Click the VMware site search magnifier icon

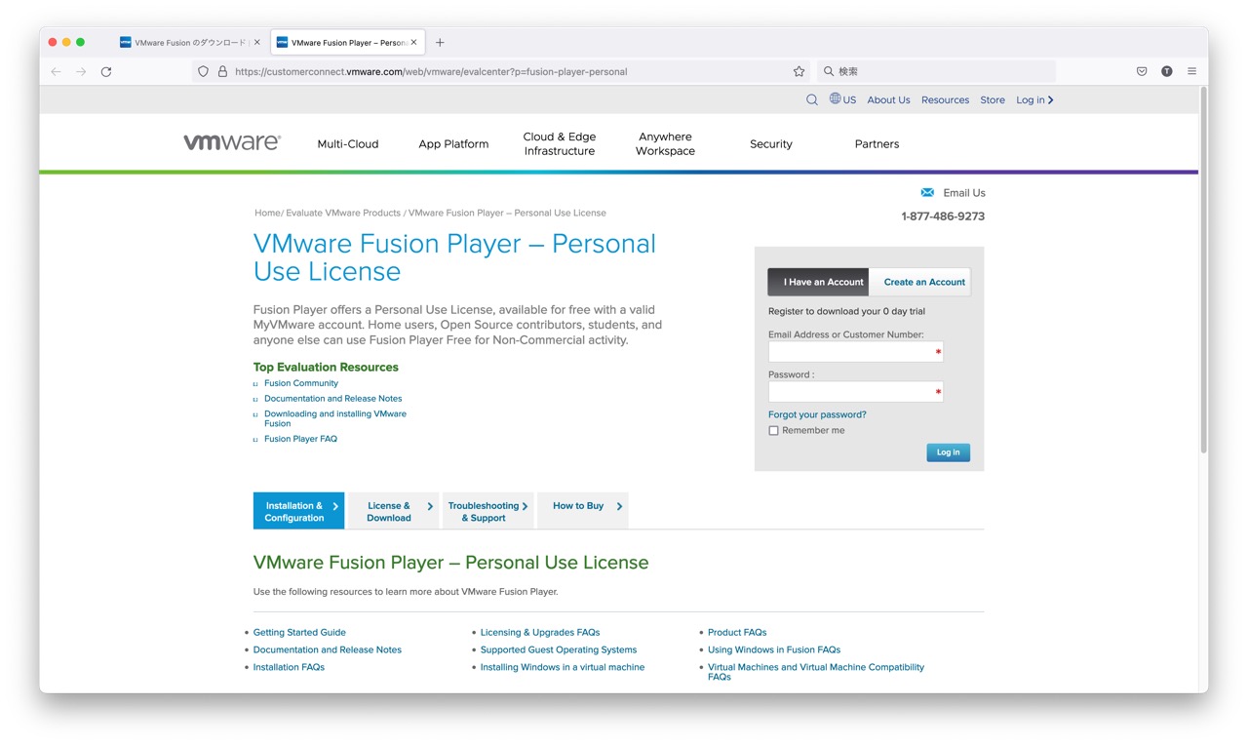tap(812, 99)
